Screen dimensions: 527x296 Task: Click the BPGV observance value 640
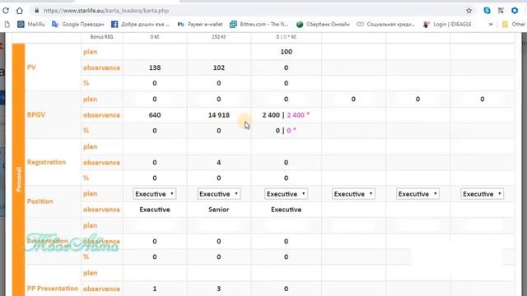click(x=155, y=115)
